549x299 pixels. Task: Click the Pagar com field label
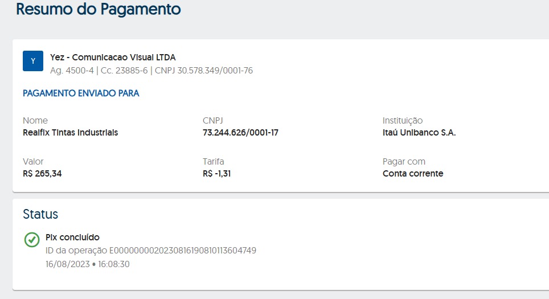pyautogui.click(x=404, y=162)
